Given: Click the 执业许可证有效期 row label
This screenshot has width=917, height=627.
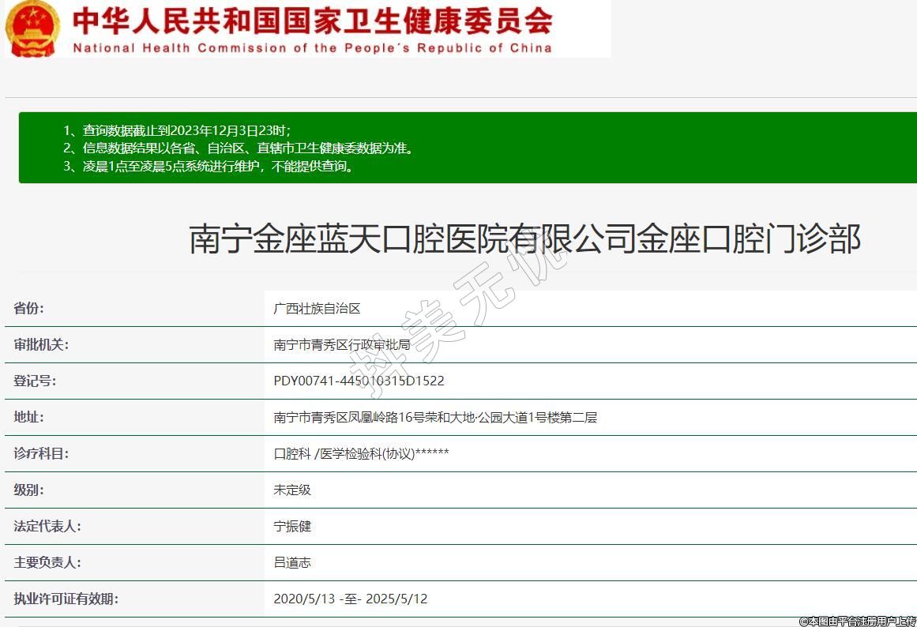Looking at the screenshot, I should tap(66, 599).
